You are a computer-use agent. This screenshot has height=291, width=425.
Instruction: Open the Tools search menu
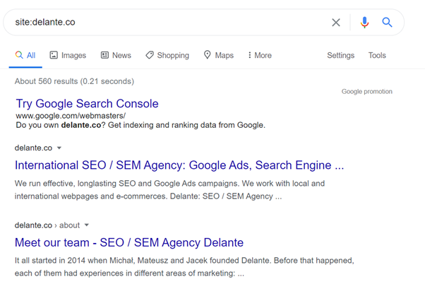coord(377,55)
